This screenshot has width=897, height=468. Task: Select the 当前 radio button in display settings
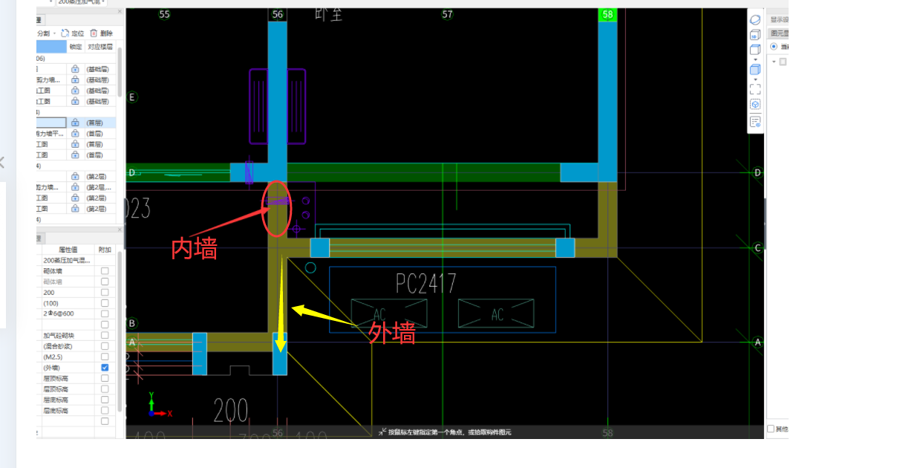point(774,46)
